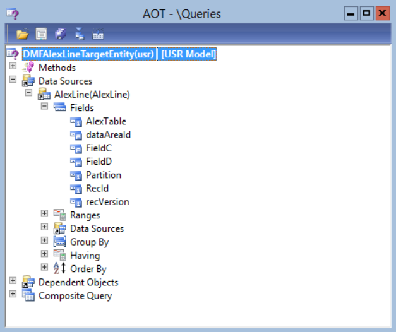Viewport: 396px width, 332px height.
Task: Expand the Having node
Action: pyautogui.click(x=44, y=254)
